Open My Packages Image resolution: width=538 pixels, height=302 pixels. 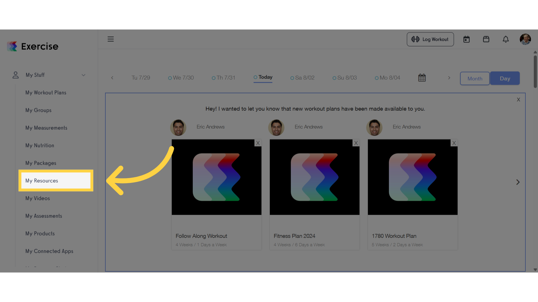41,163
